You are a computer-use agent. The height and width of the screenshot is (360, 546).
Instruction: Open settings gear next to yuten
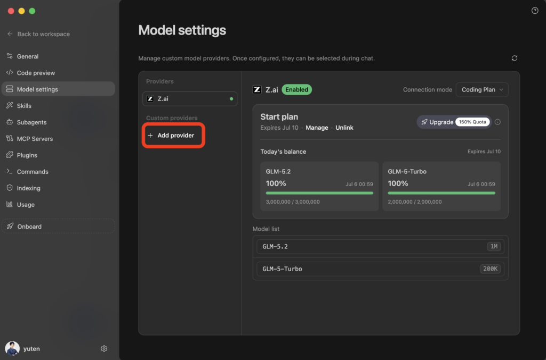click(104, 348)
